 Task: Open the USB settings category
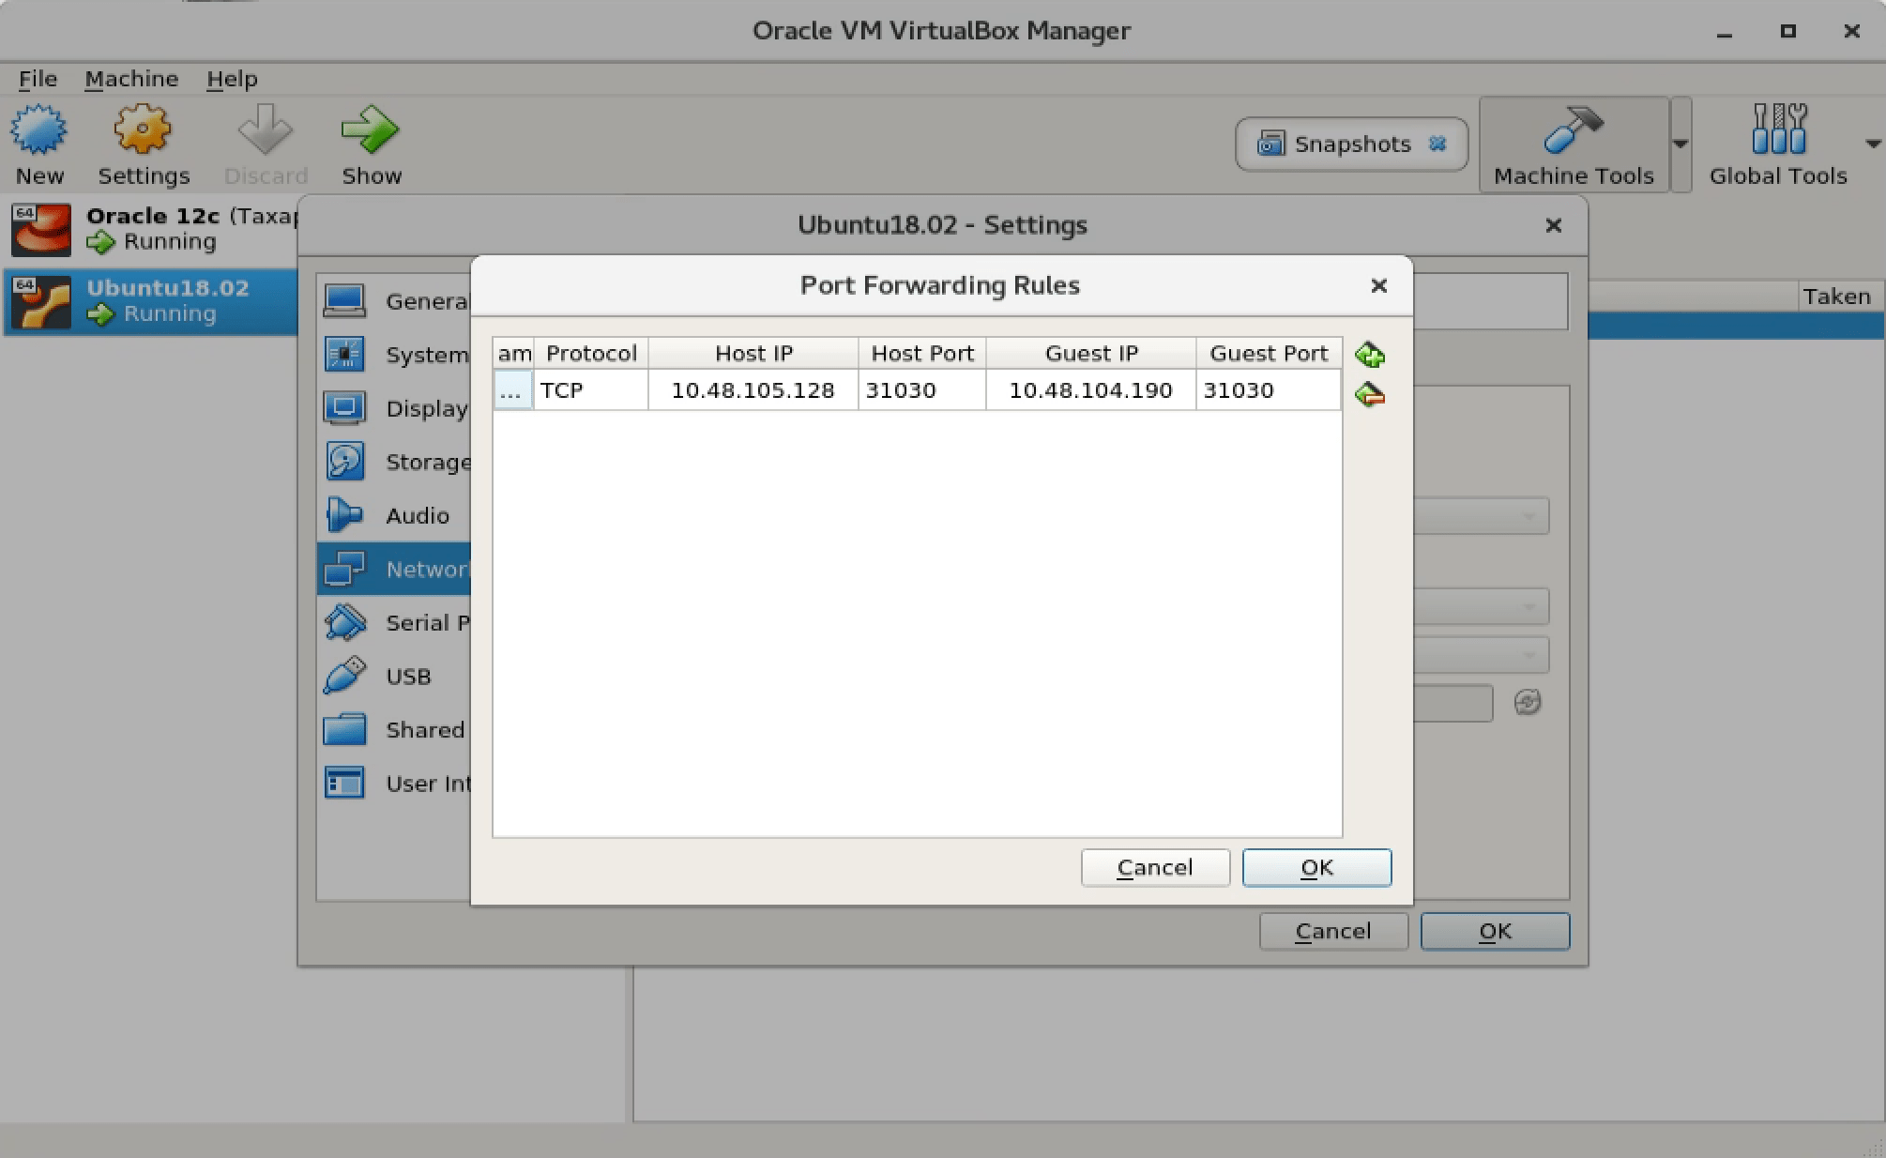click(x=394, y=676)
